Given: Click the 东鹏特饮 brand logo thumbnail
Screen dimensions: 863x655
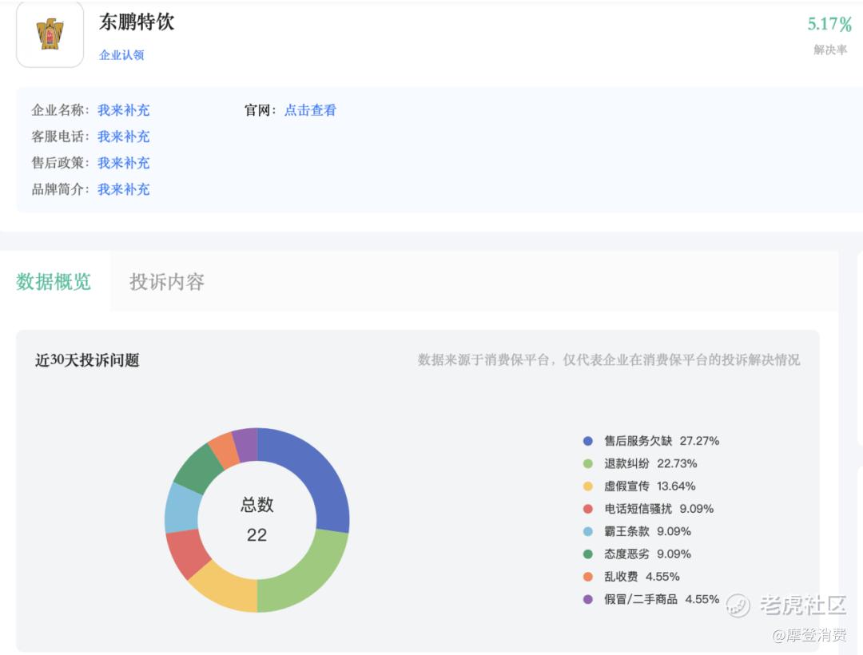Looking at the screenshot, I should [50, 34].
